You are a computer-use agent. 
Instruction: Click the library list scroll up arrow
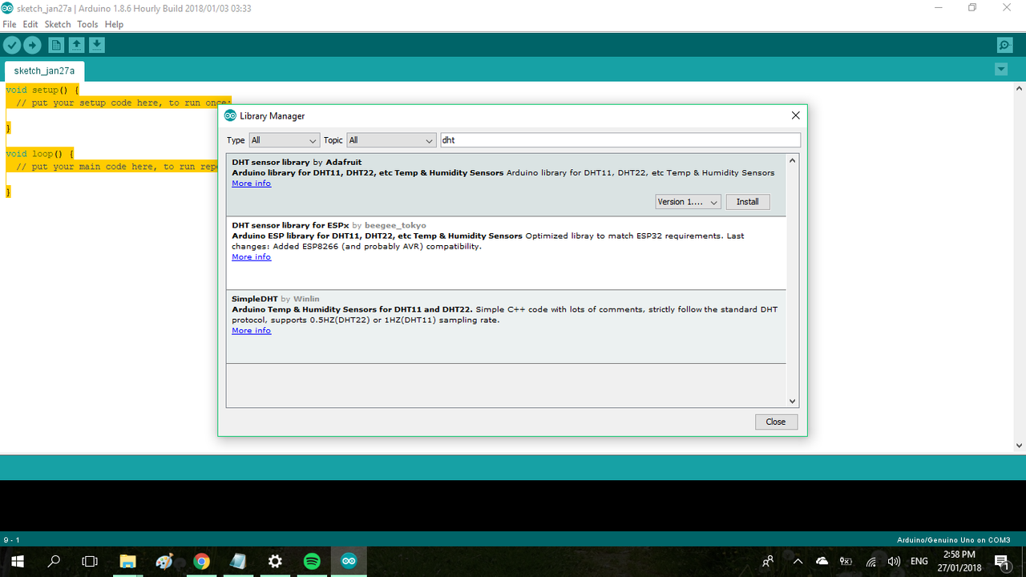click(x=793, y=160)
